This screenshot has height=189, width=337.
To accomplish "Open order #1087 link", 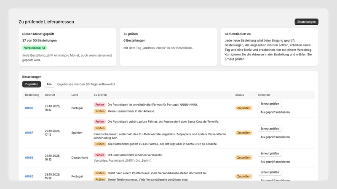I will point(29,133).
